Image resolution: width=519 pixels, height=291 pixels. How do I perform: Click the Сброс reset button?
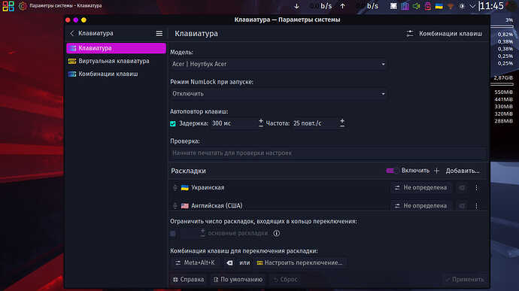pos(285,280)
